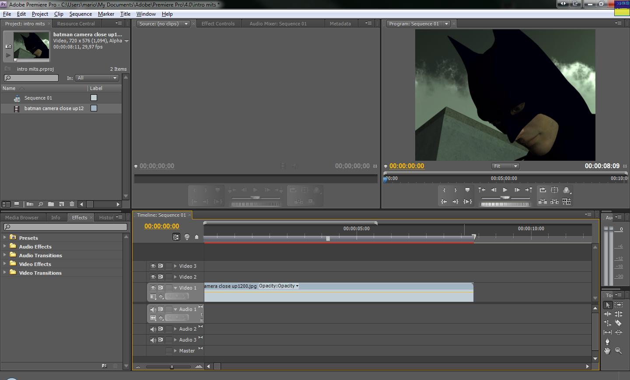Select the Selection tool in Tools panel

pyautogui.click(x=608, y=305)
